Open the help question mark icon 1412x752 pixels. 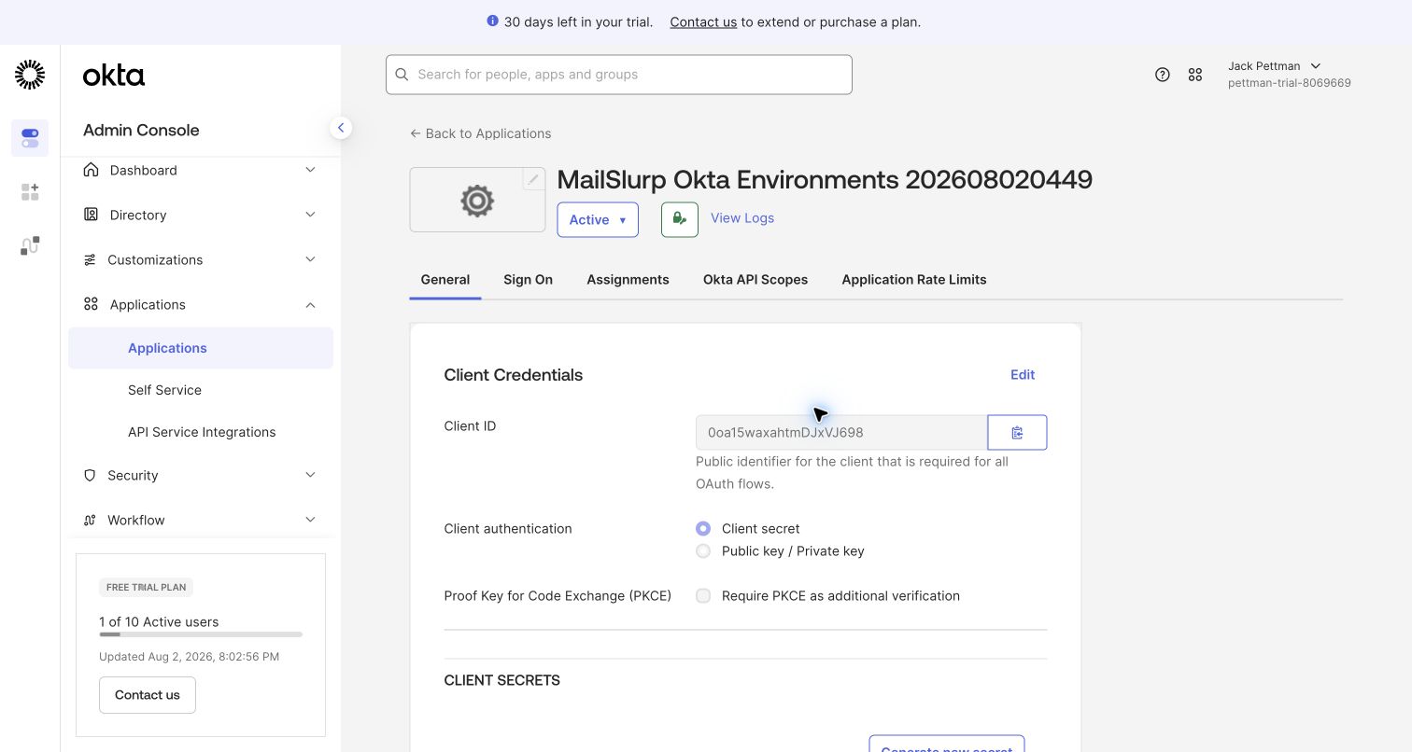(x=1163, y=75)
